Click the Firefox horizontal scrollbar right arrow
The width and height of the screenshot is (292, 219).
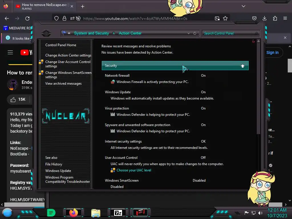click(x=285, y=204)
